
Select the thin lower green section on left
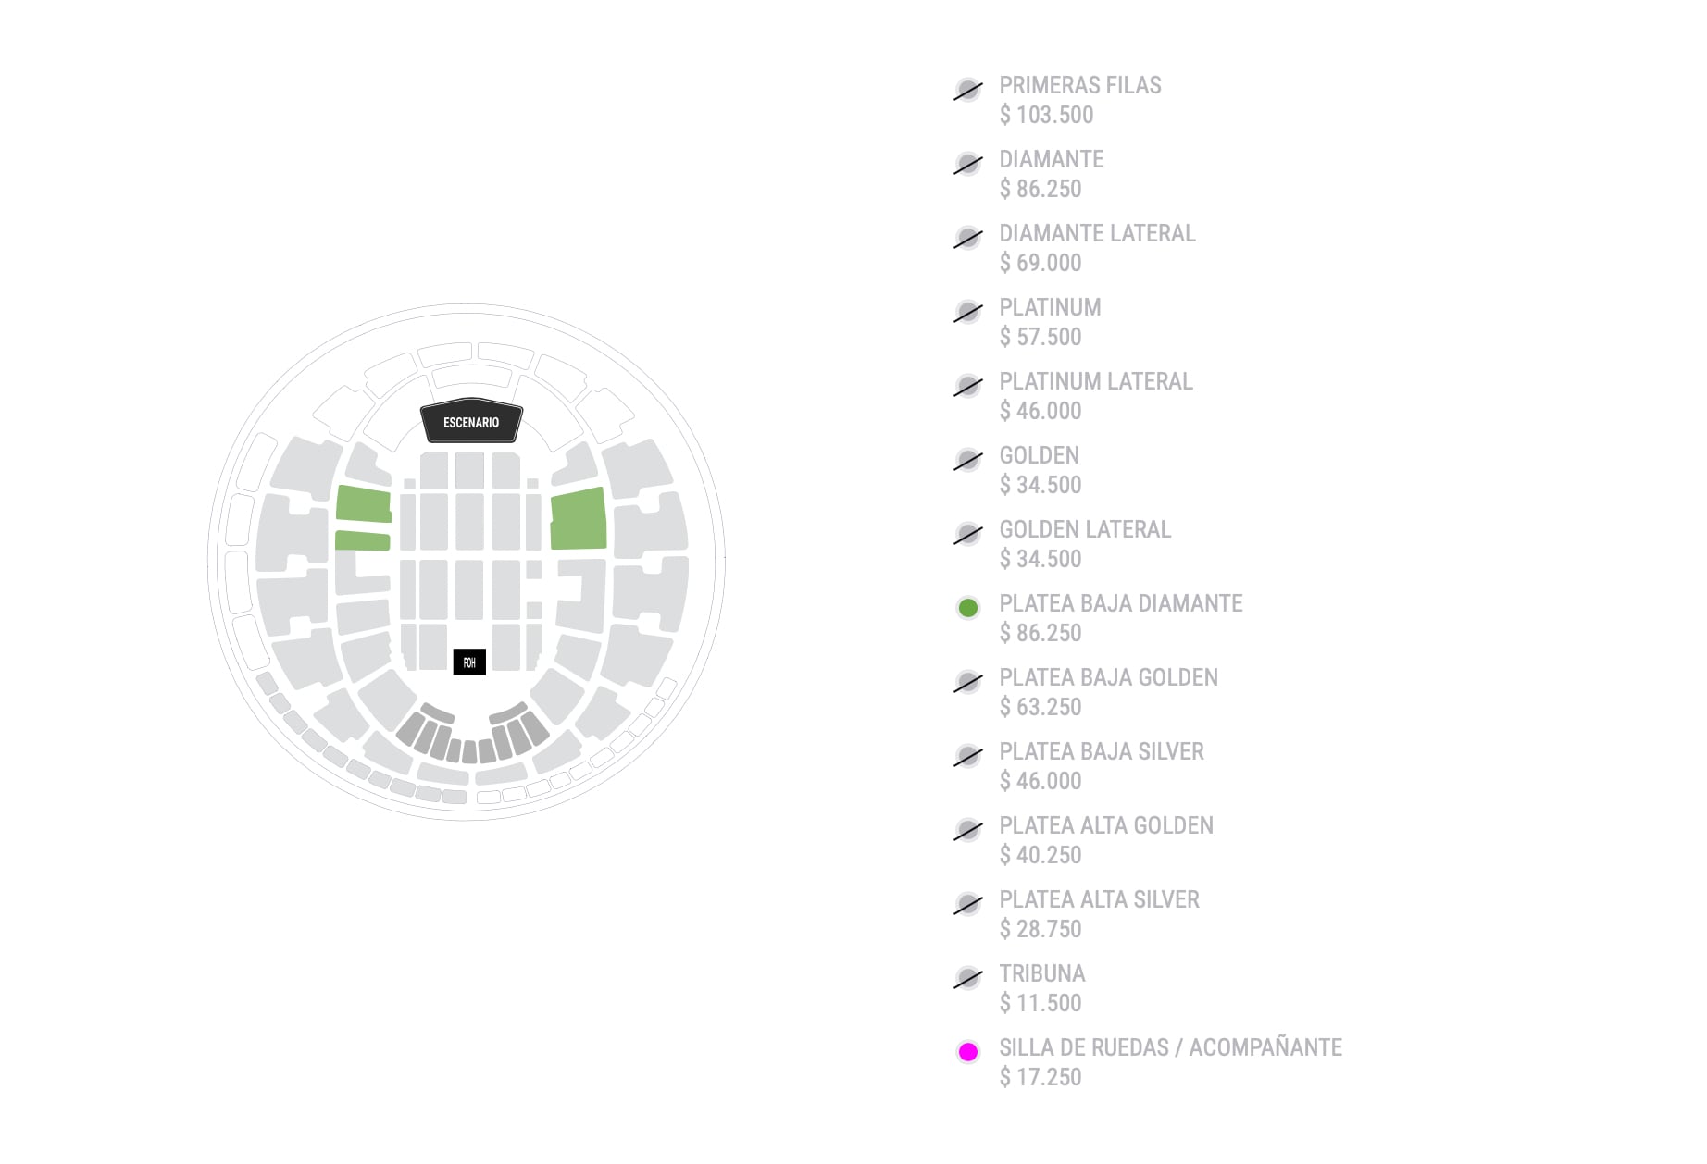[362, 541]
